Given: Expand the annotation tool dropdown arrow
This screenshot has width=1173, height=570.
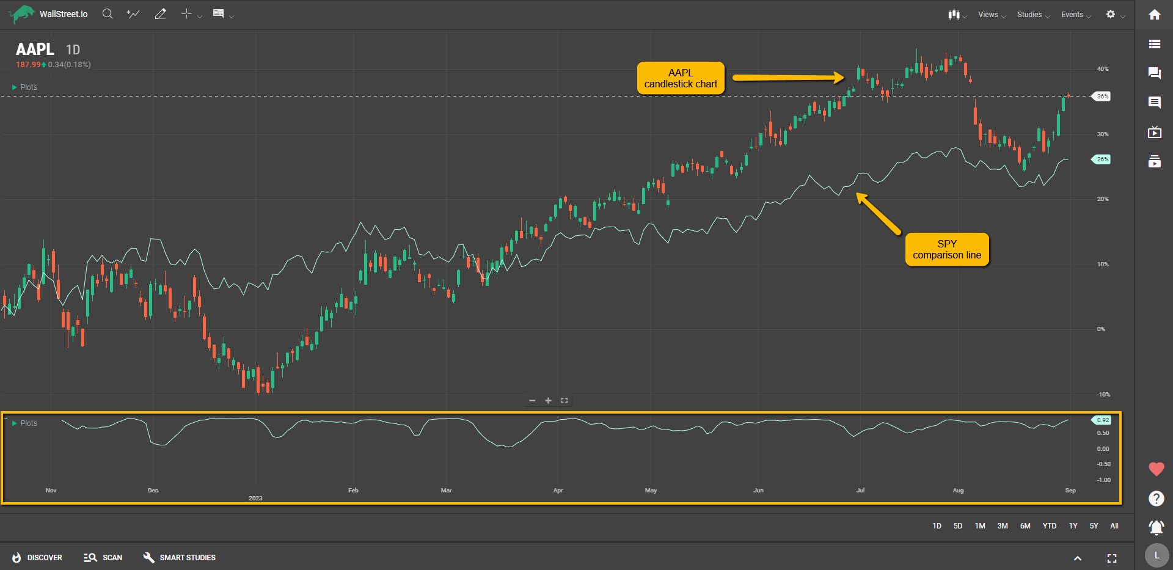Looking at the screenshot, I should pos(232,16).
